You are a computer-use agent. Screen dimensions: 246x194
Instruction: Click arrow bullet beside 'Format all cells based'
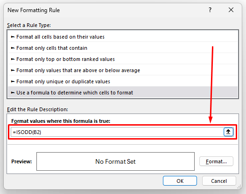[x=13, y=37]
